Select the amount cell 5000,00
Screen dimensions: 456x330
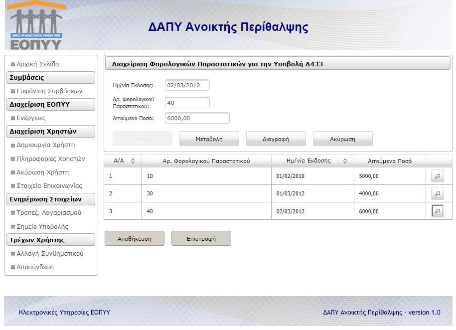click(390, 176)
